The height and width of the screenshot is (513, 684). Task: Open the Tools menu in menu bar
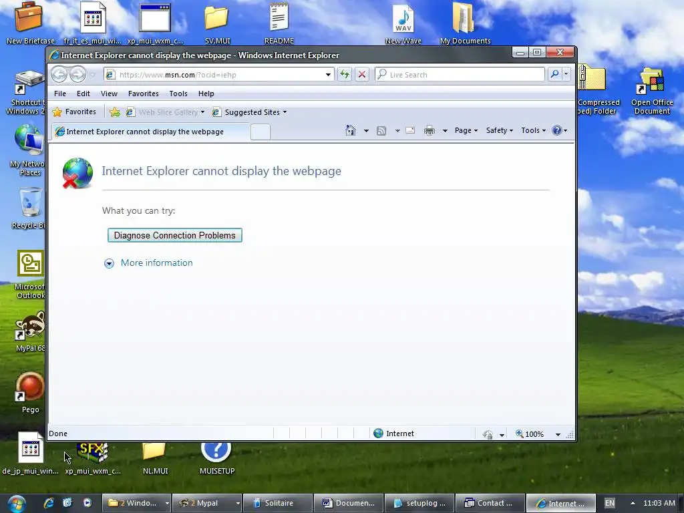tap(178, 94)
